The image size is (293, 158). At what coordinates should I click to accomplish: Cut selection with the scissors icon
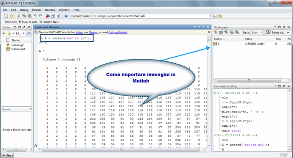(19, 16)
